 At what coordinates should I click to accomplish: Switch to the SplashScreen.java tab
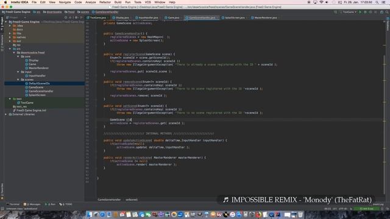tap(233, 18)
